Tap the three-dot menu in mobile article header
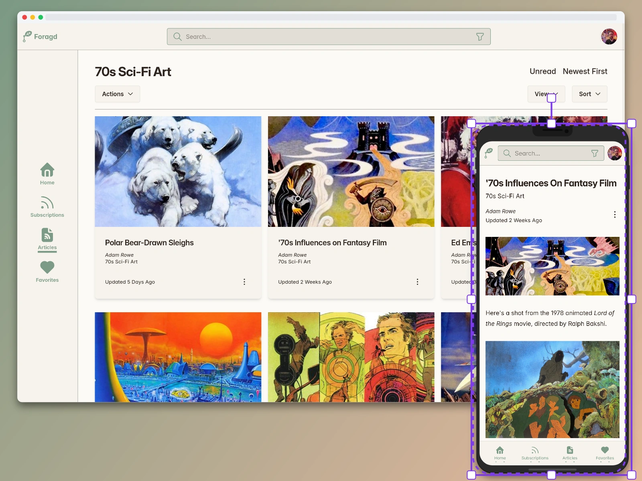642x481 pixels. (x=614, y=215)
